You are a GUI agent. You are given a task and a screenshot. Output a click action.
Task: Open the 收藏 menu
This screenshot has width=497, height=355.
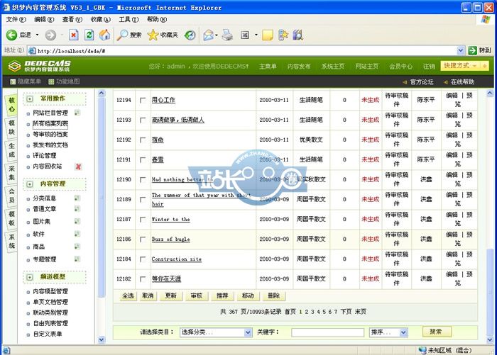pyautogui.click(x=101, y=19)
